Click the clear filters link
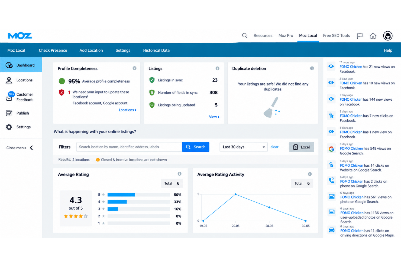This screenshot has width=401, height=267. [x=274, y=147]
